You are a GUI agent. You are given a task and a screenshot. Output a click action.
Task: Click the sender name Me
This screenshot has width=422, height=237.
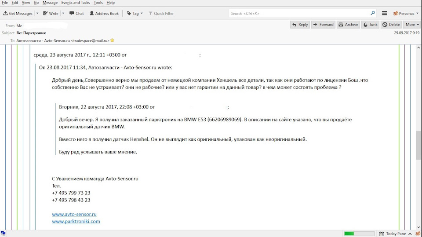click(x=19, y=26)
